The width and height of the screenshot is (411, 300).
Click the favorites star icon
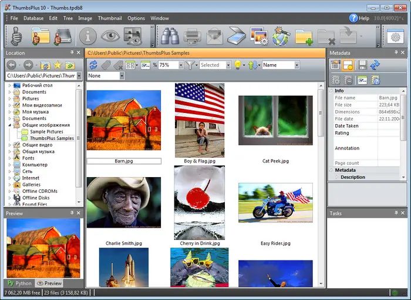click(x=58, y=65)
